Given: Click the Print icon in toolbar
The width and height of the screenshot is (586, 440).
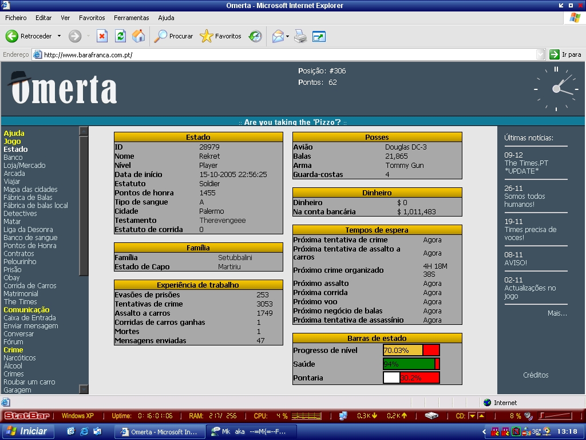Looking at the screenshot, I should (300, 36).
